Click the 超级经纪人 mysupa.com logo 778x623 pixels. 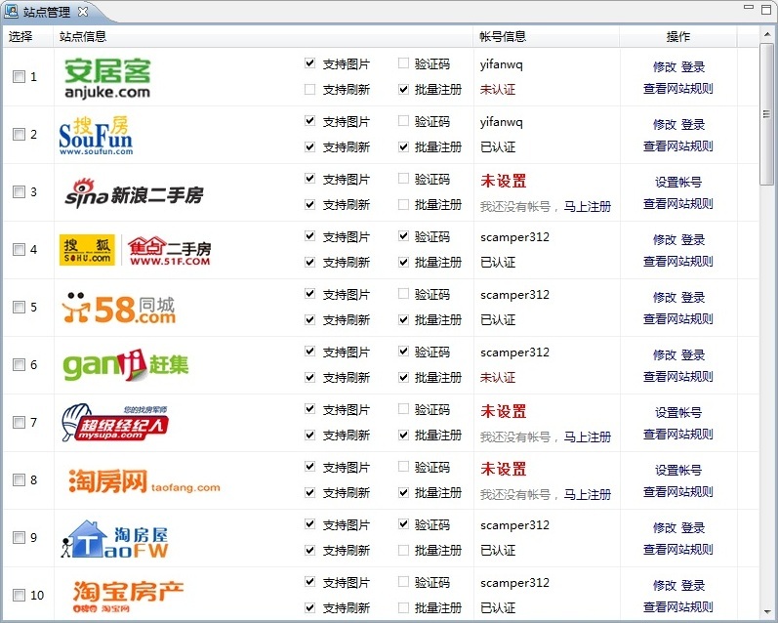tap(115, 423)
